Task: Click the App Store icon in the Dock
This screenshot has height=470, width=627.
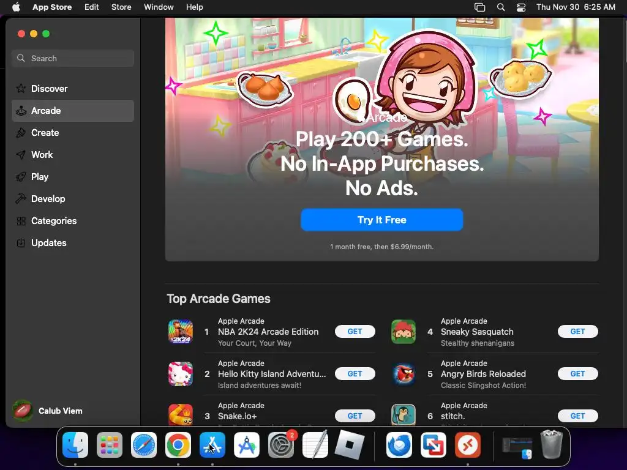Action: [x=212, y=445]
